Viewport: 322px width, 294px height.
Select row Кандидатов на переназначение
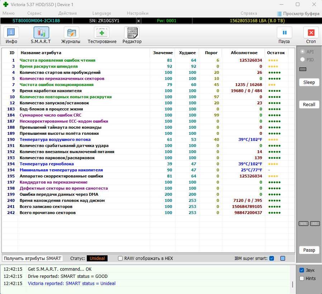tap(148, 182)
